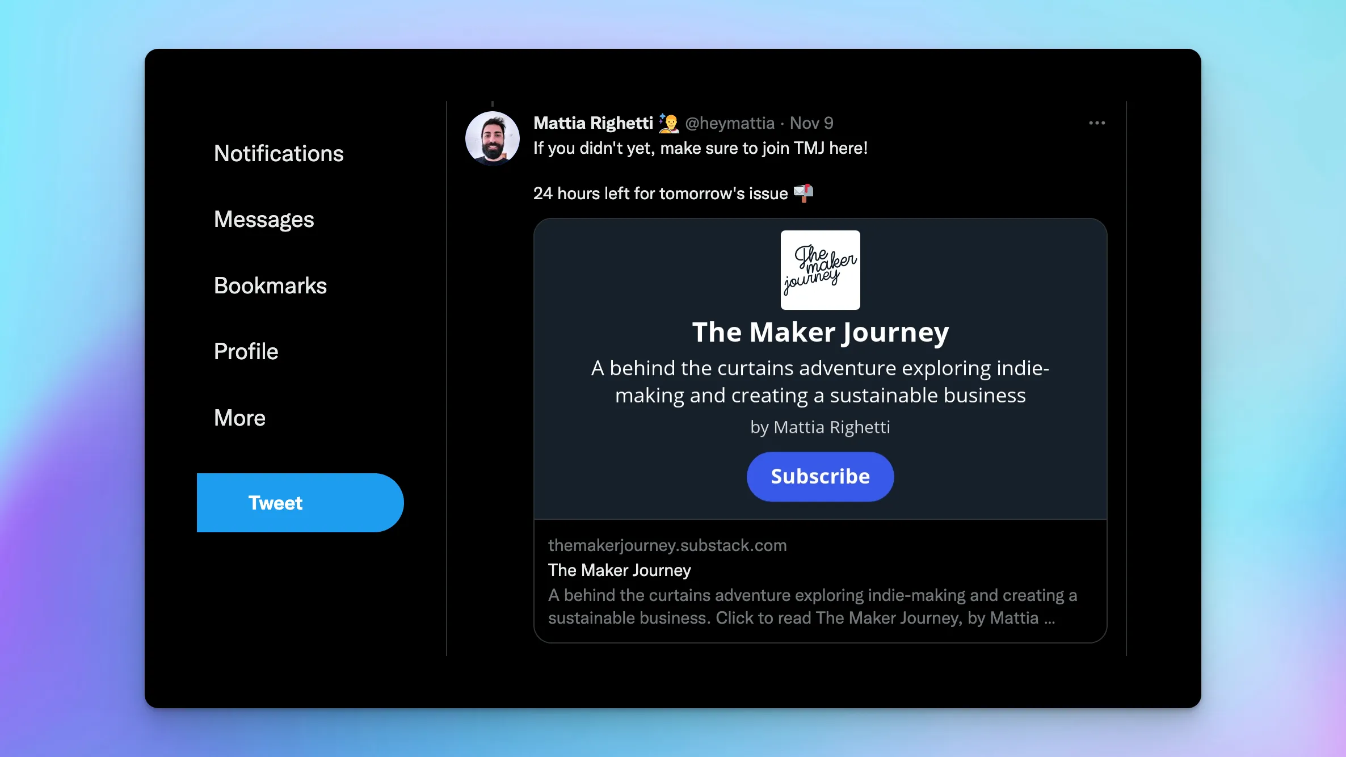Image resolution: width=1346 pixels, height=757 pixels.
Task: Click the @heymattia handle
Action: click(729, 123)
